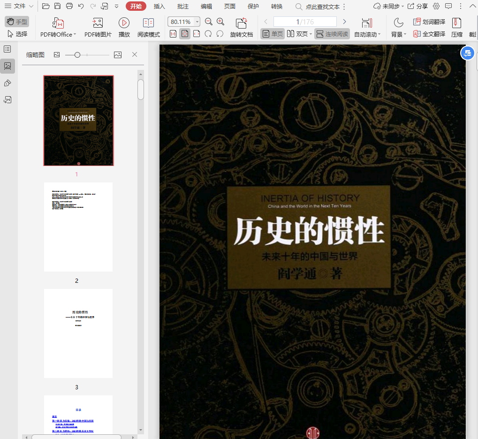Close the 缩略图 panel
This screenshot has width=478, height=439.
click(135, 54)
